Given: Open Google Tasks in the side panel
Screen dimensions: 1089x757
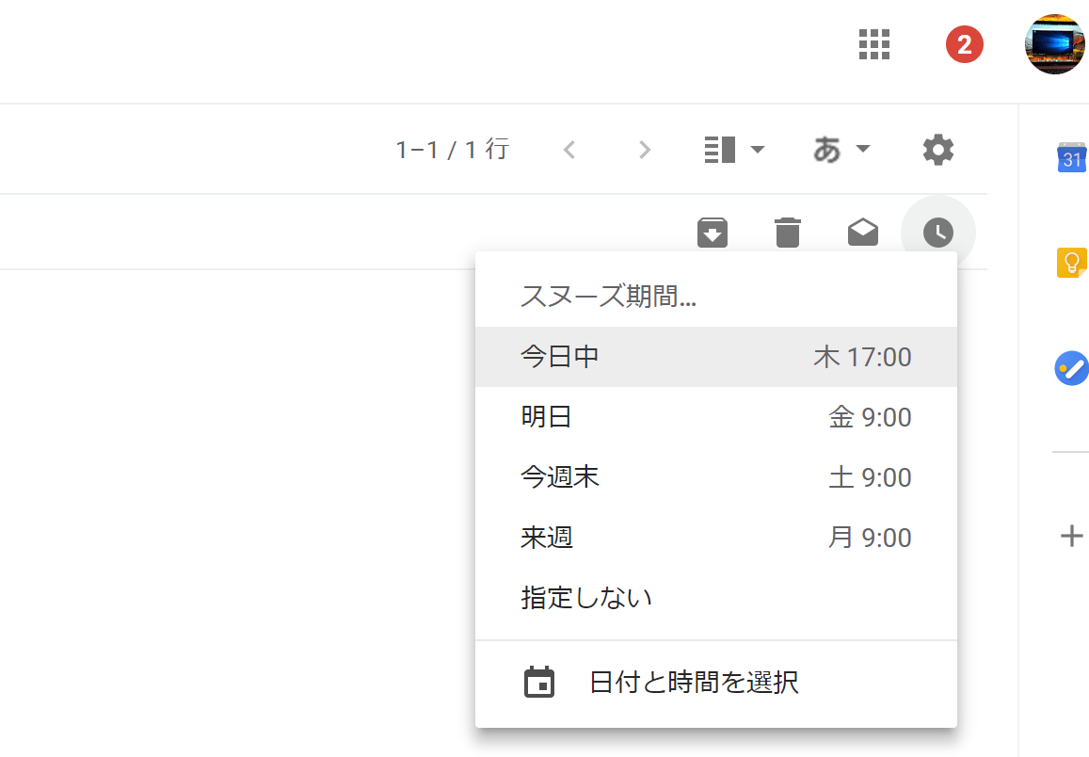Looking at the screenshot, I should click(1071, 367).
